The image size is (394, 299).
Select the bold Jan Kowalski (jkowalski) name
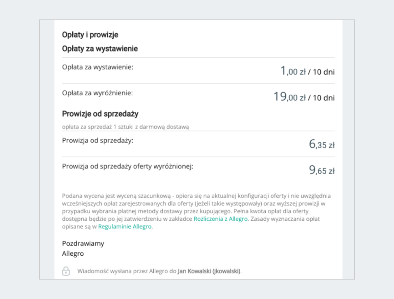209,271
